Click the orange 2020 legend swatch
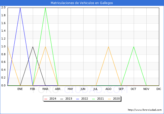The width and height of the screenshot is (164, 114). [110, 99]
